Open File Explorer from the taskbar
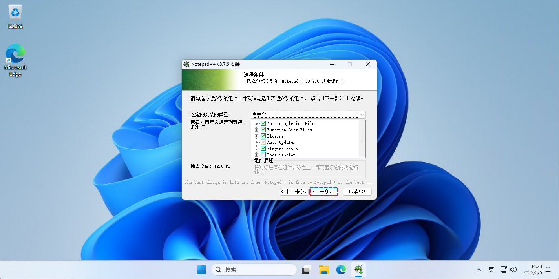The height and width of the screenshot is (279, 559). coord(323,270)
